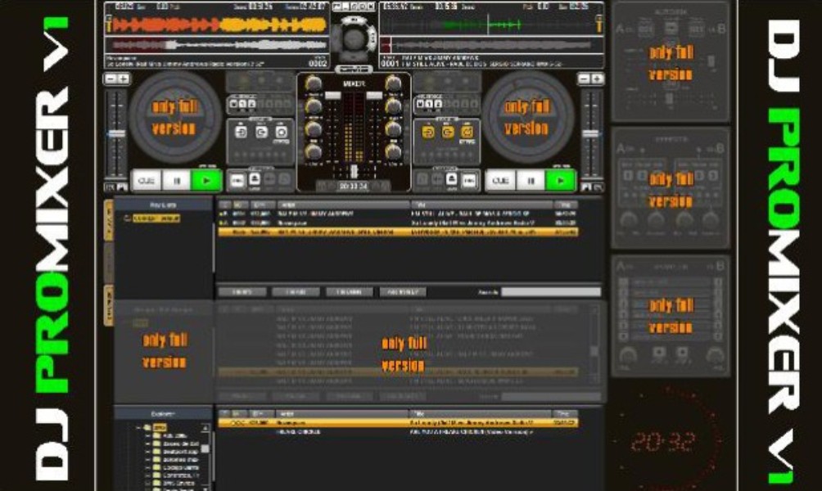Click the second right mixer EQ knob
This screenshot has height=491, width=822.
coord(393,106)
